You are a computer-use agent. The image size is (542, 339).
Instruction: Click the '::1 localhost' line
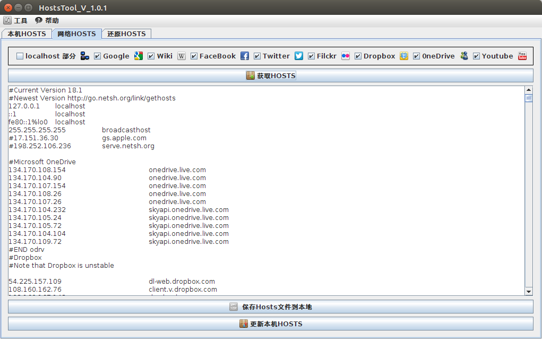pos(47,114)
